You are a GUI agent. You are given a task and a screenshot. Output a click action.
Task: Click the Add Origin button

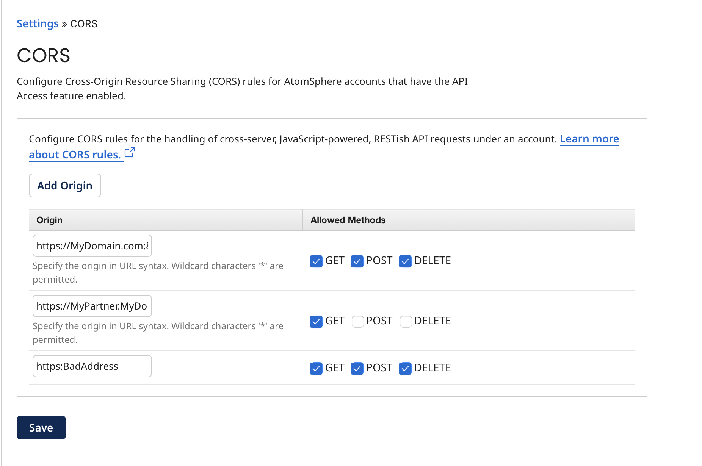(x=65, y=186)
